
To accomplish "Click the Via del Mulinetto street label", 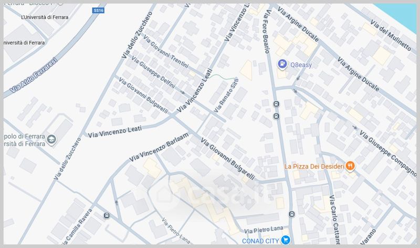I will coord(391,35).
